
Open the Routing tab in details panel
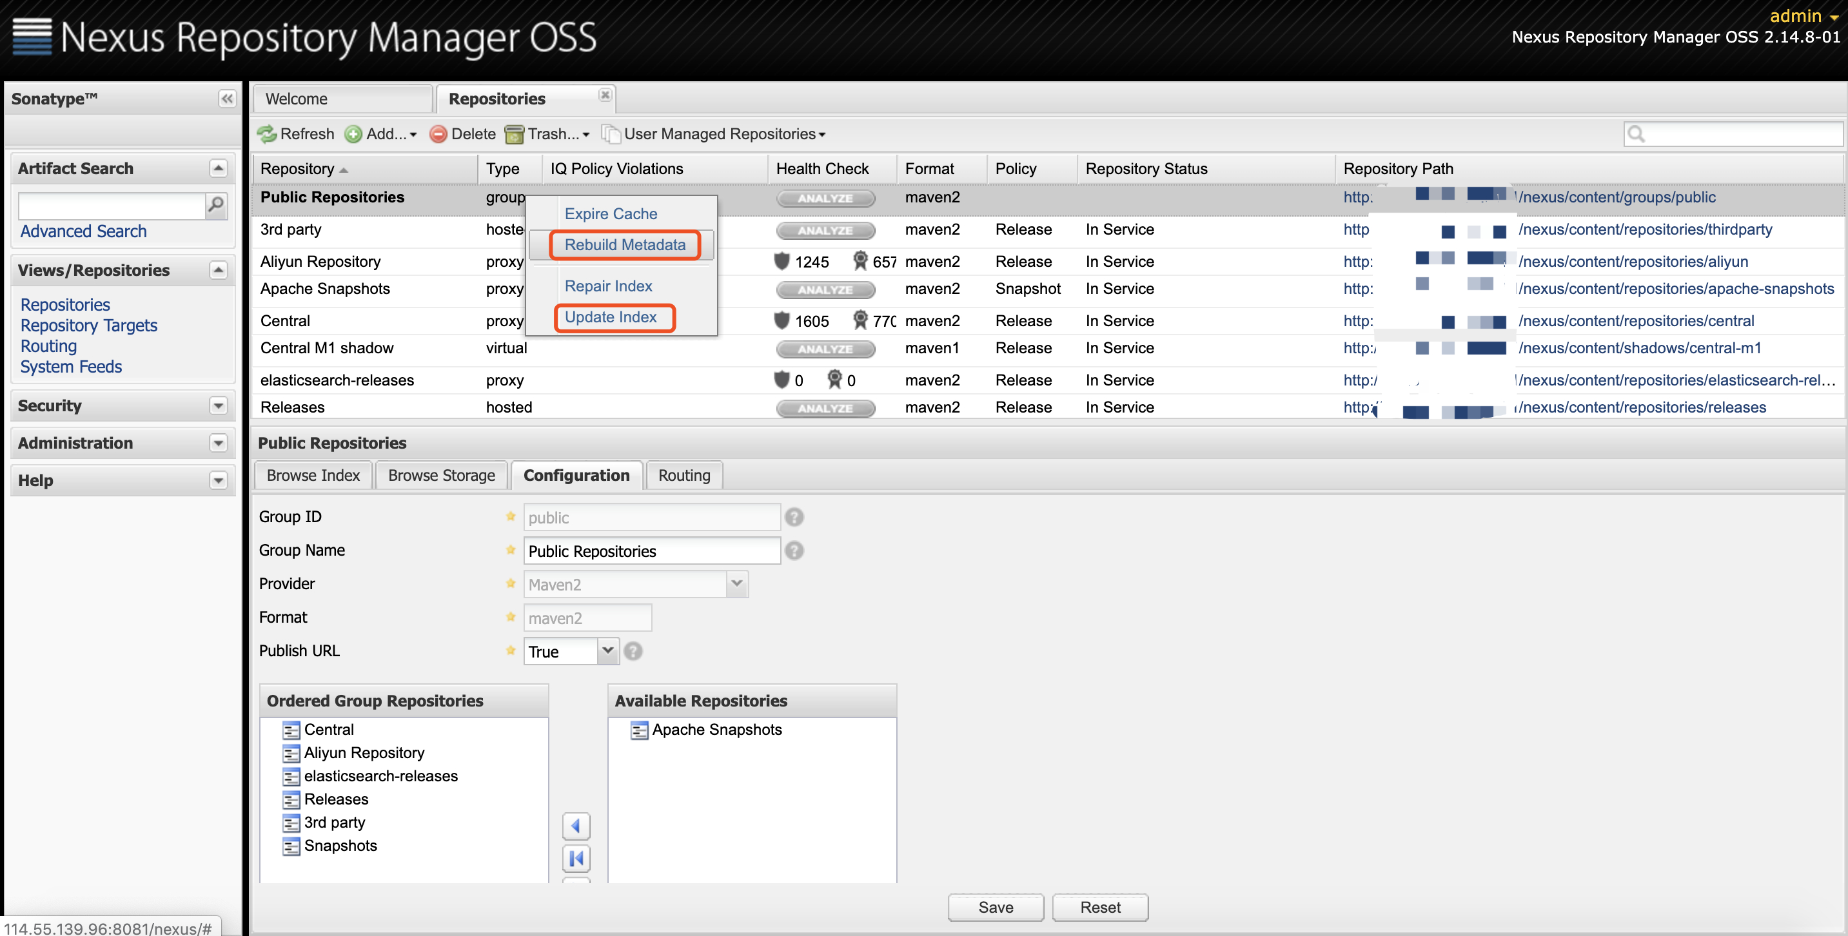(684, 476)
